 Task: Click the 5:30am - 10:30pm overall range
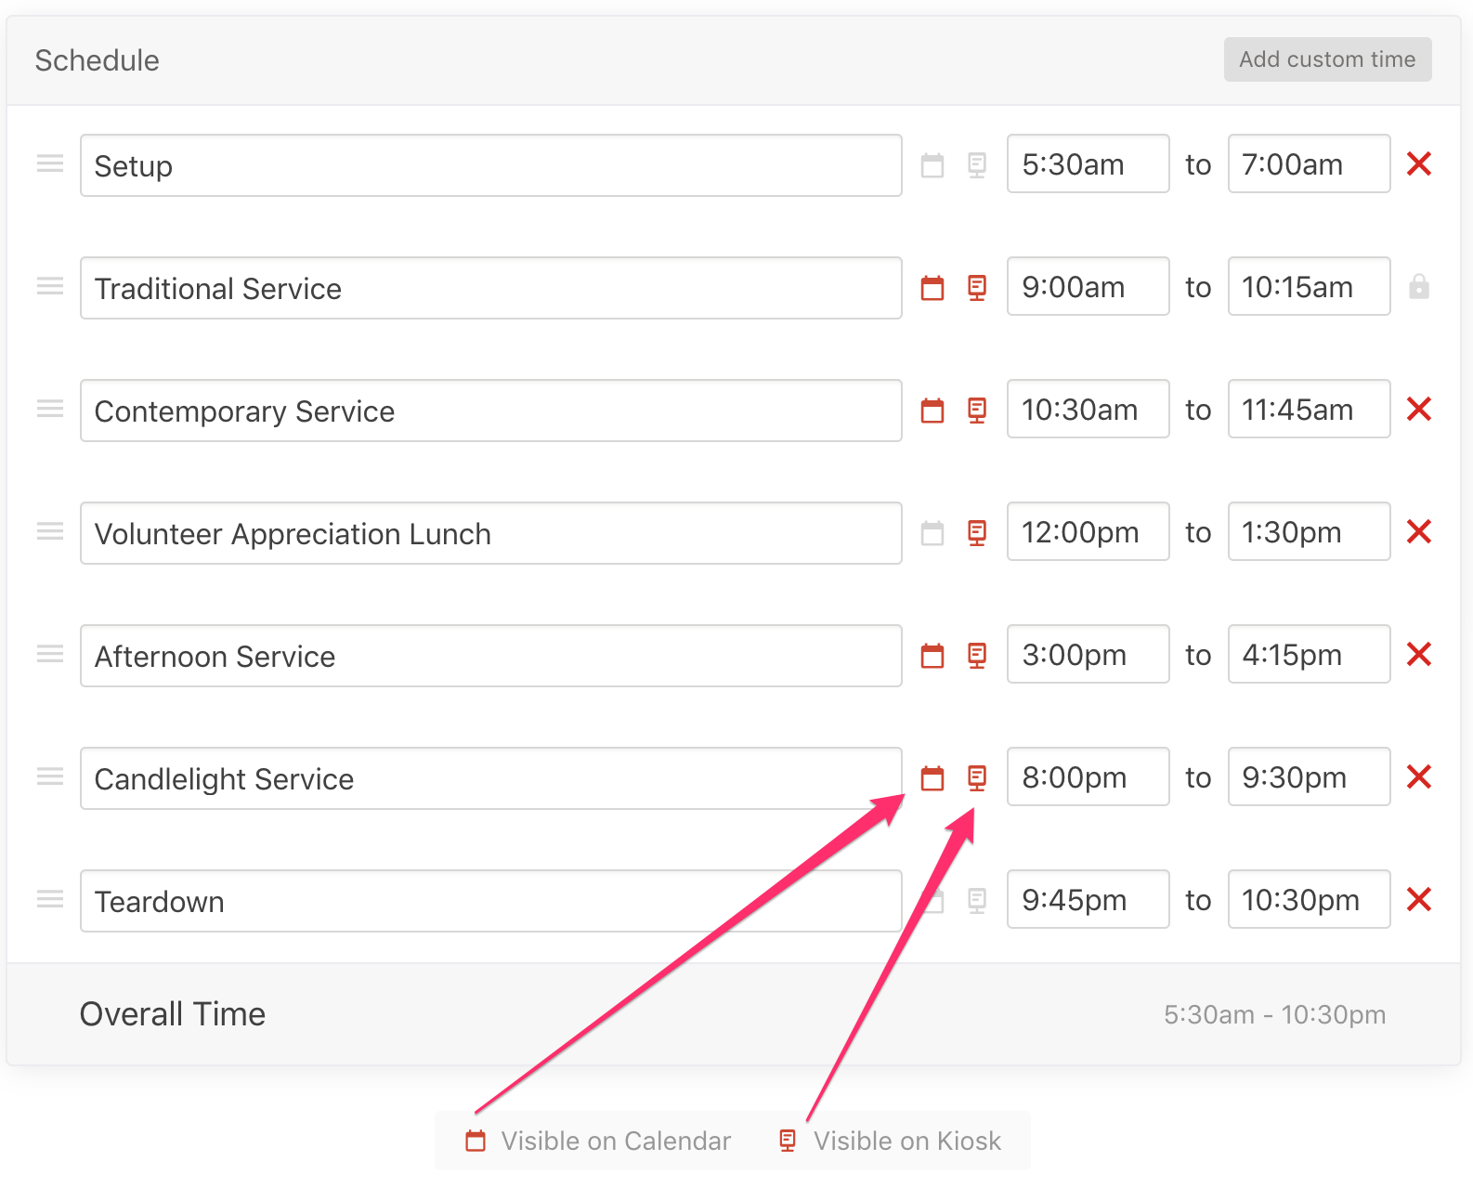1275,1014
